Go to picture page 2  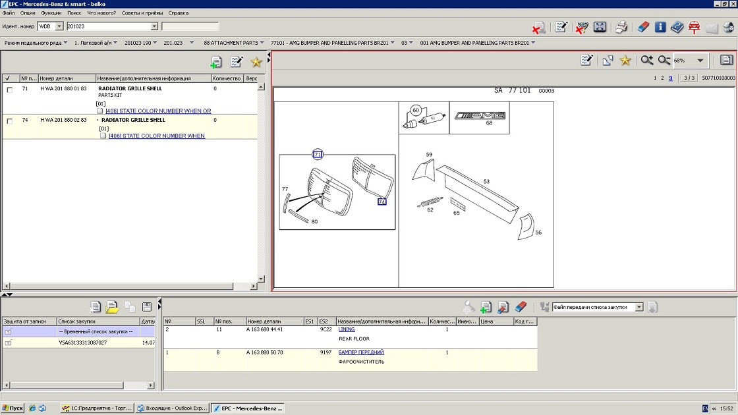pos(662,78)
